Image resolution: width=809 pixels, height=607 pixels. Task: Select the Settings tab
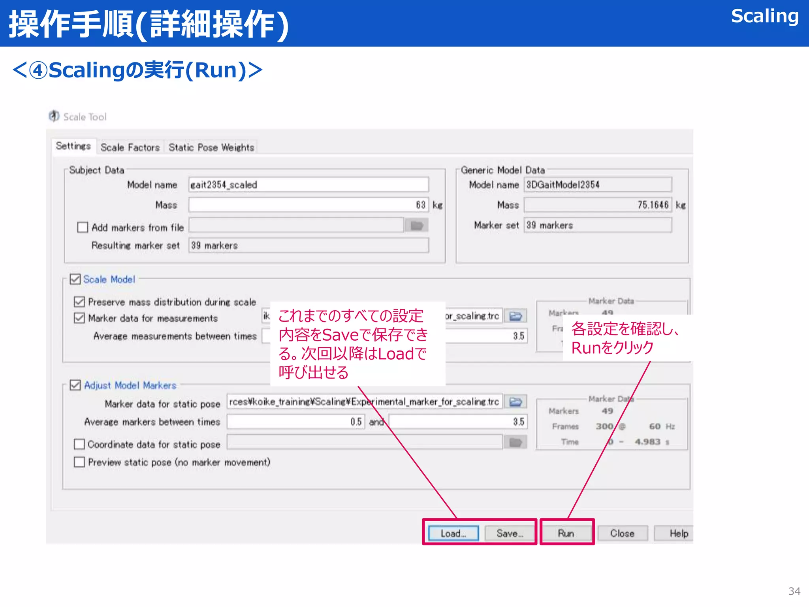[x=73, y=146]
